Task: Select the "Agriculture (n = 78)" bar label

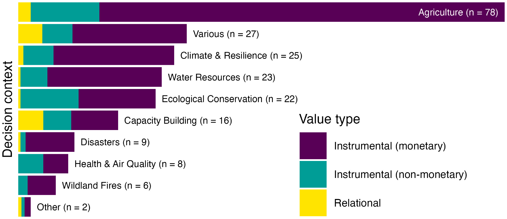Action: 458,12
